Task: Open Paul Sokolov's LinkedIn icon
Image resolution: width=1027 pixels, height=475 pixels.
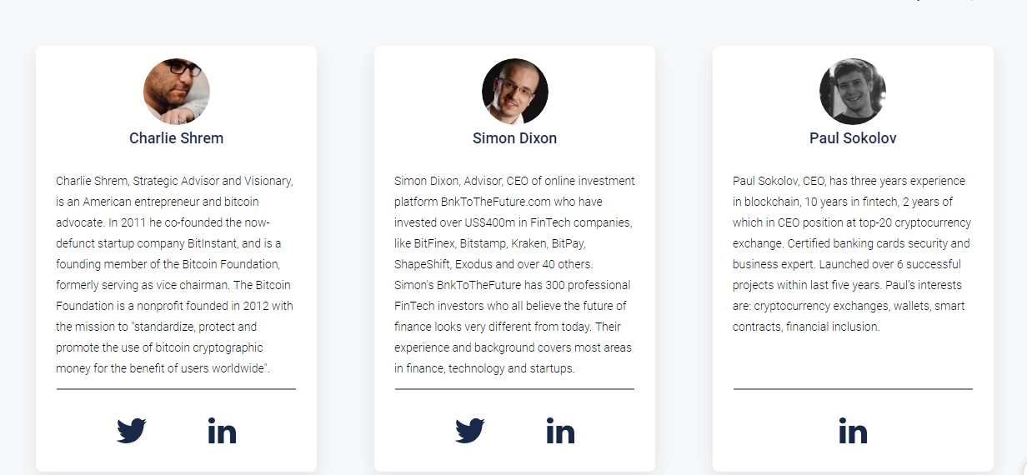Action: pos(853,431)
